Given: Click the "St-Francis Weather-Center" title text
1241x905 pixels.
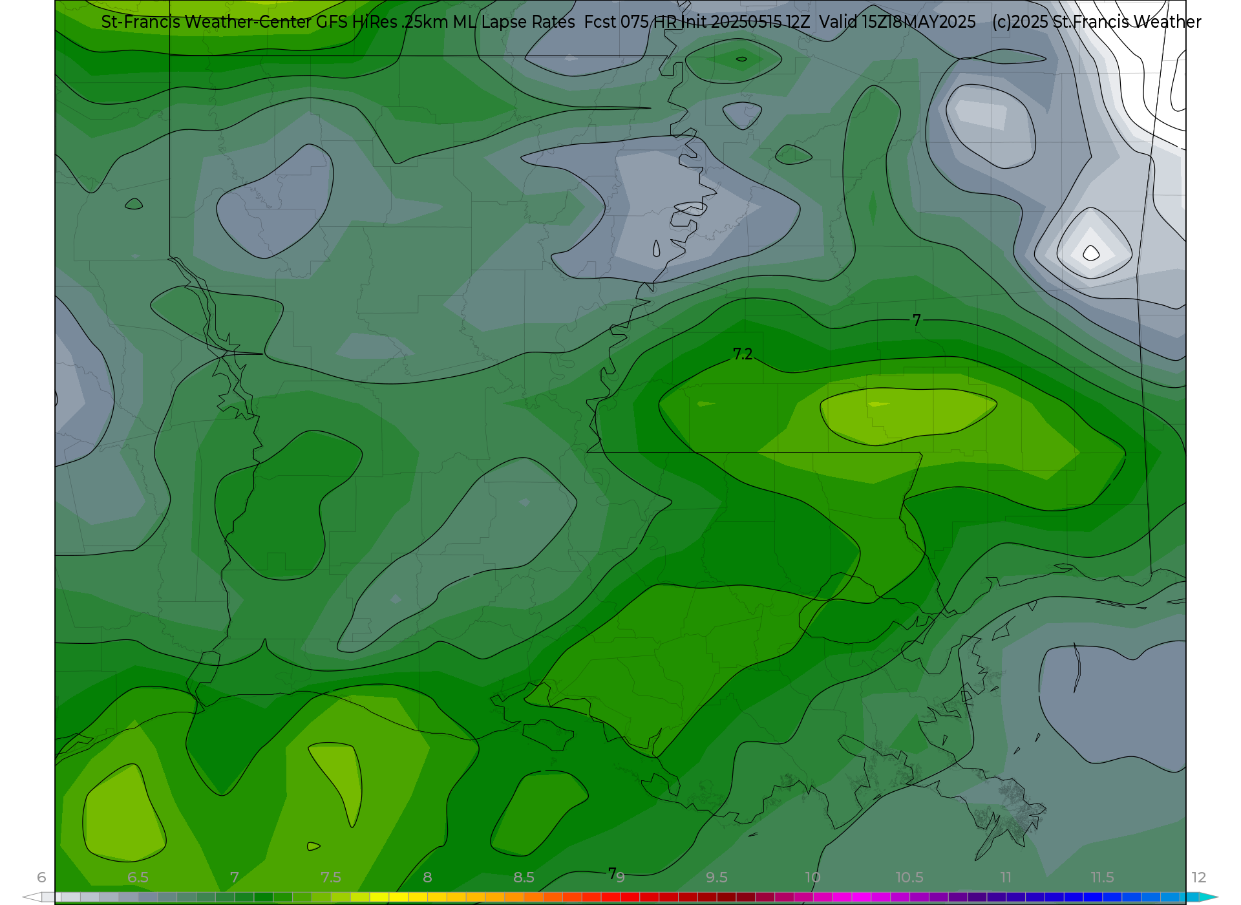Looking at the screenshot, I should tap(206, 22).
